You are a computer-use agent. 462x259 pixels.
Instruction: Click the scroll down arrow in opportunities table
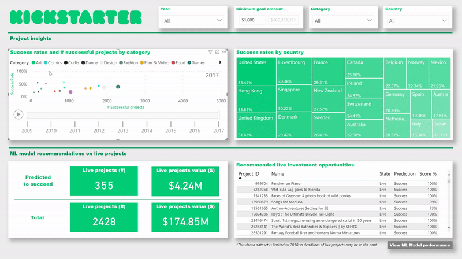point(449,228)
